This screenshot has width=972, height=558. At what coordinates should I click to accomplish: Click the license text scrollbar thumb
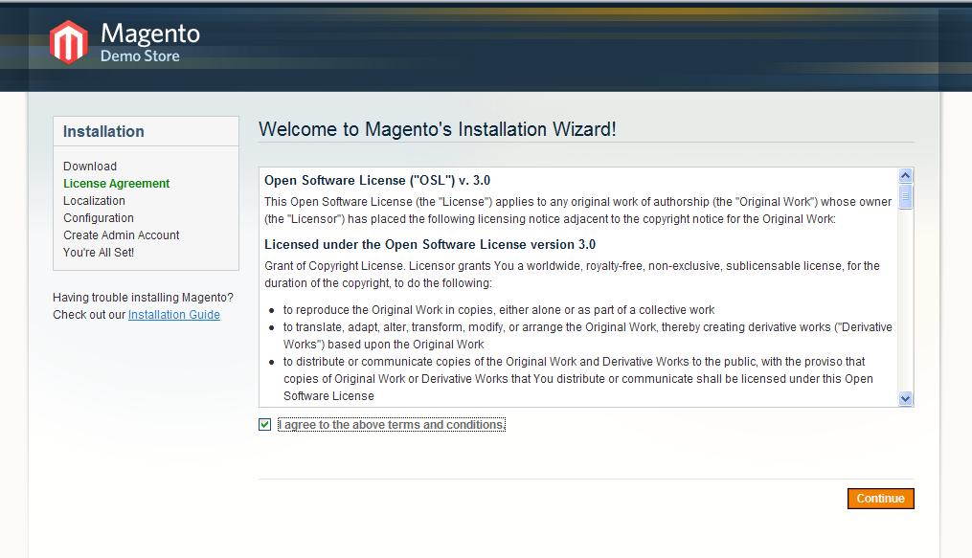click(x=905, y=196)
